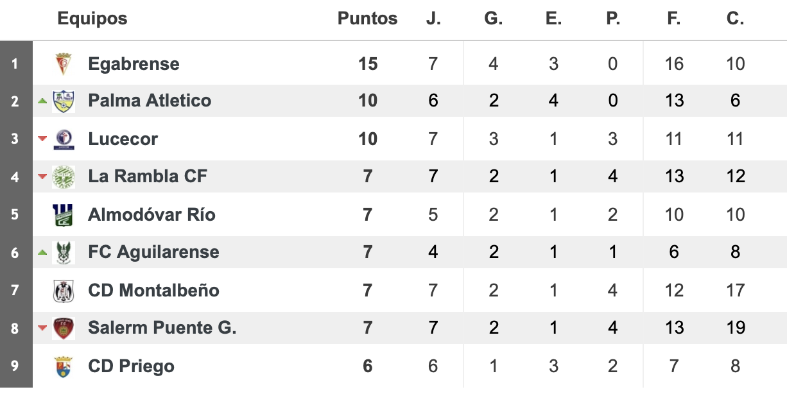787x403 pixels.
Task: Open the Salerm Puente G. team link
Action: coord(162,328)
